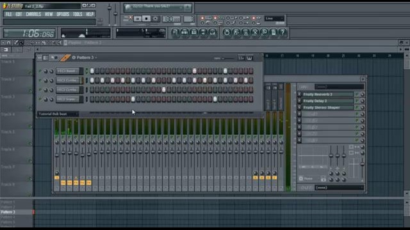410x230 pixels.
Task: Toggle the lit step in VEC2 Snare row near cursor
Action: pos(133,99)
